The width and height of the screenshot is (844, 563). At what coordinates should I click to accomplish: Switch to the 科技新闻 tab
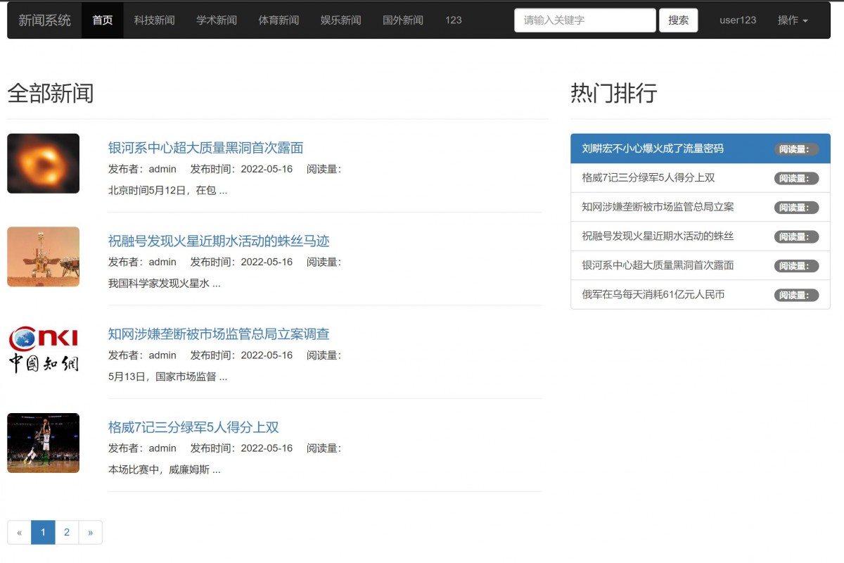pyautogui.click(x=154, y=20)
